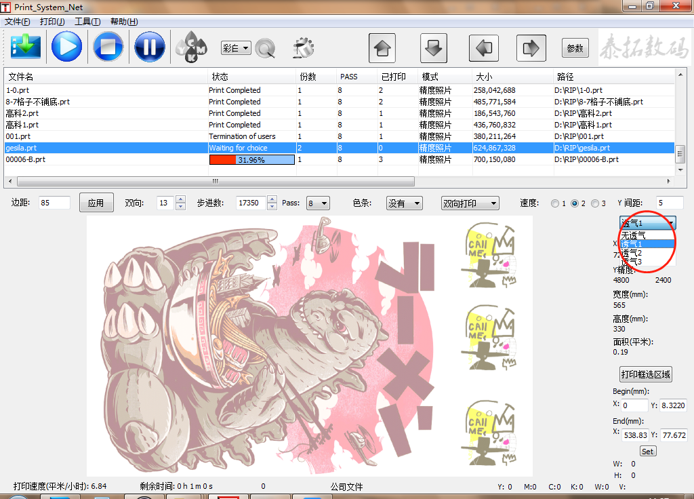Open the Pass dropdown showing 8
Screen dimensions: 694x499
(318, 203)
